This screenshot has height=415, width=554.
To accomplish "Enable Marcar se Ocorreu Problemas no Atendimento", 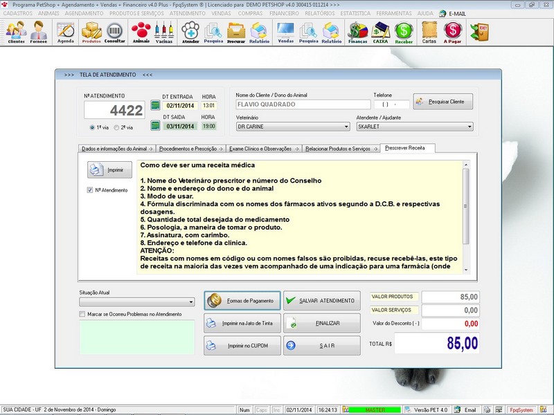I will click(x=83, y=315).
